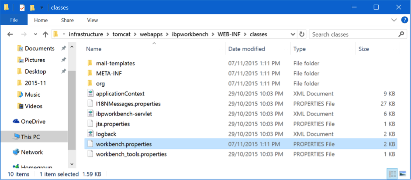Select the logback XML file

tap(106, 134)
